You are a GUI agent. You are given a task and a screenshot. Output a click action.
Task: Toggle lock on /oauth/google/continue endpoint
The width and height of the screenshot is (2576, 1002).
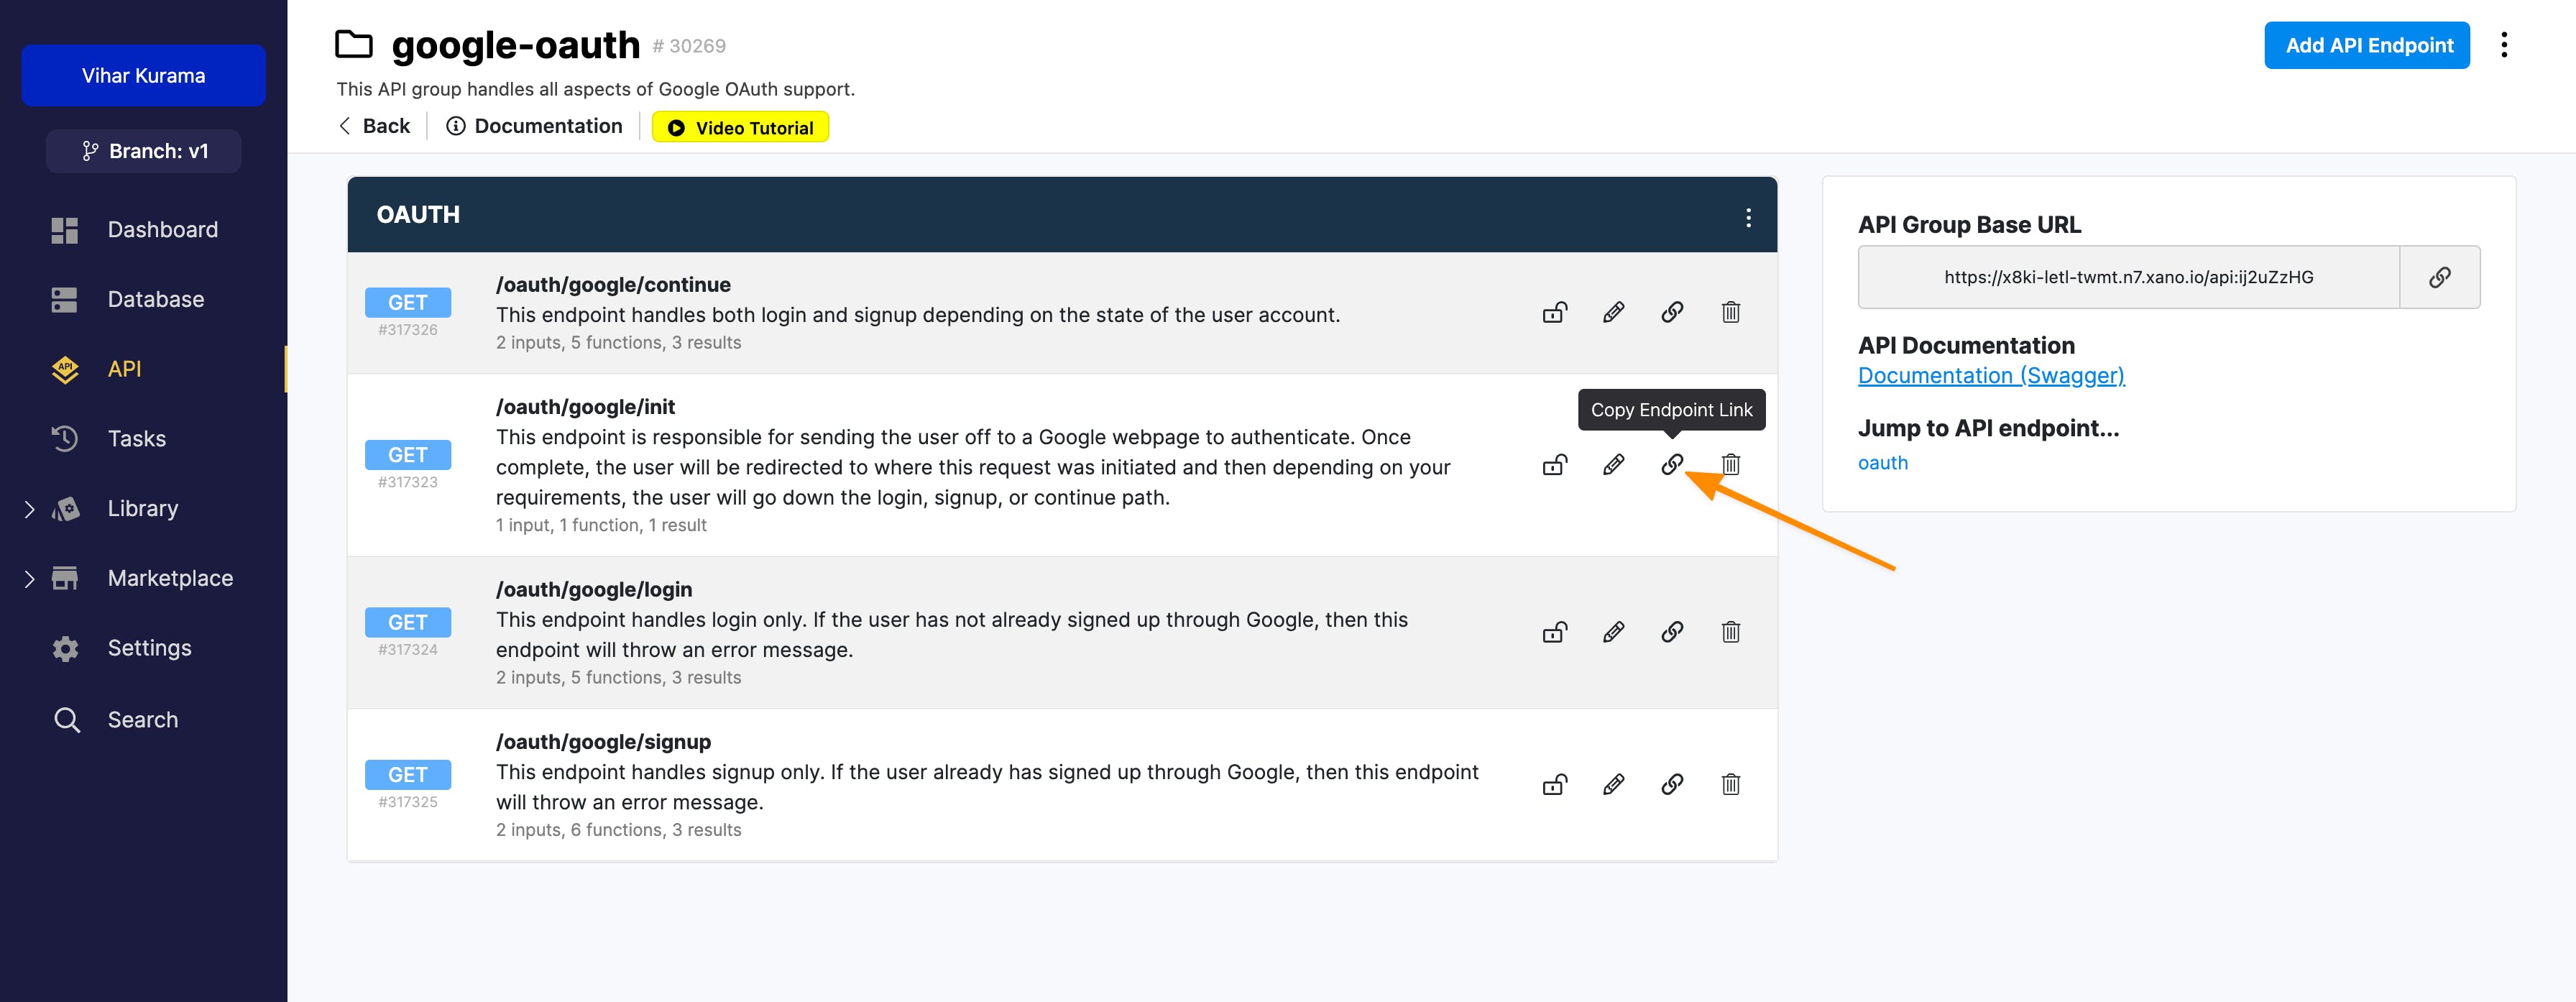(1554, 312)
